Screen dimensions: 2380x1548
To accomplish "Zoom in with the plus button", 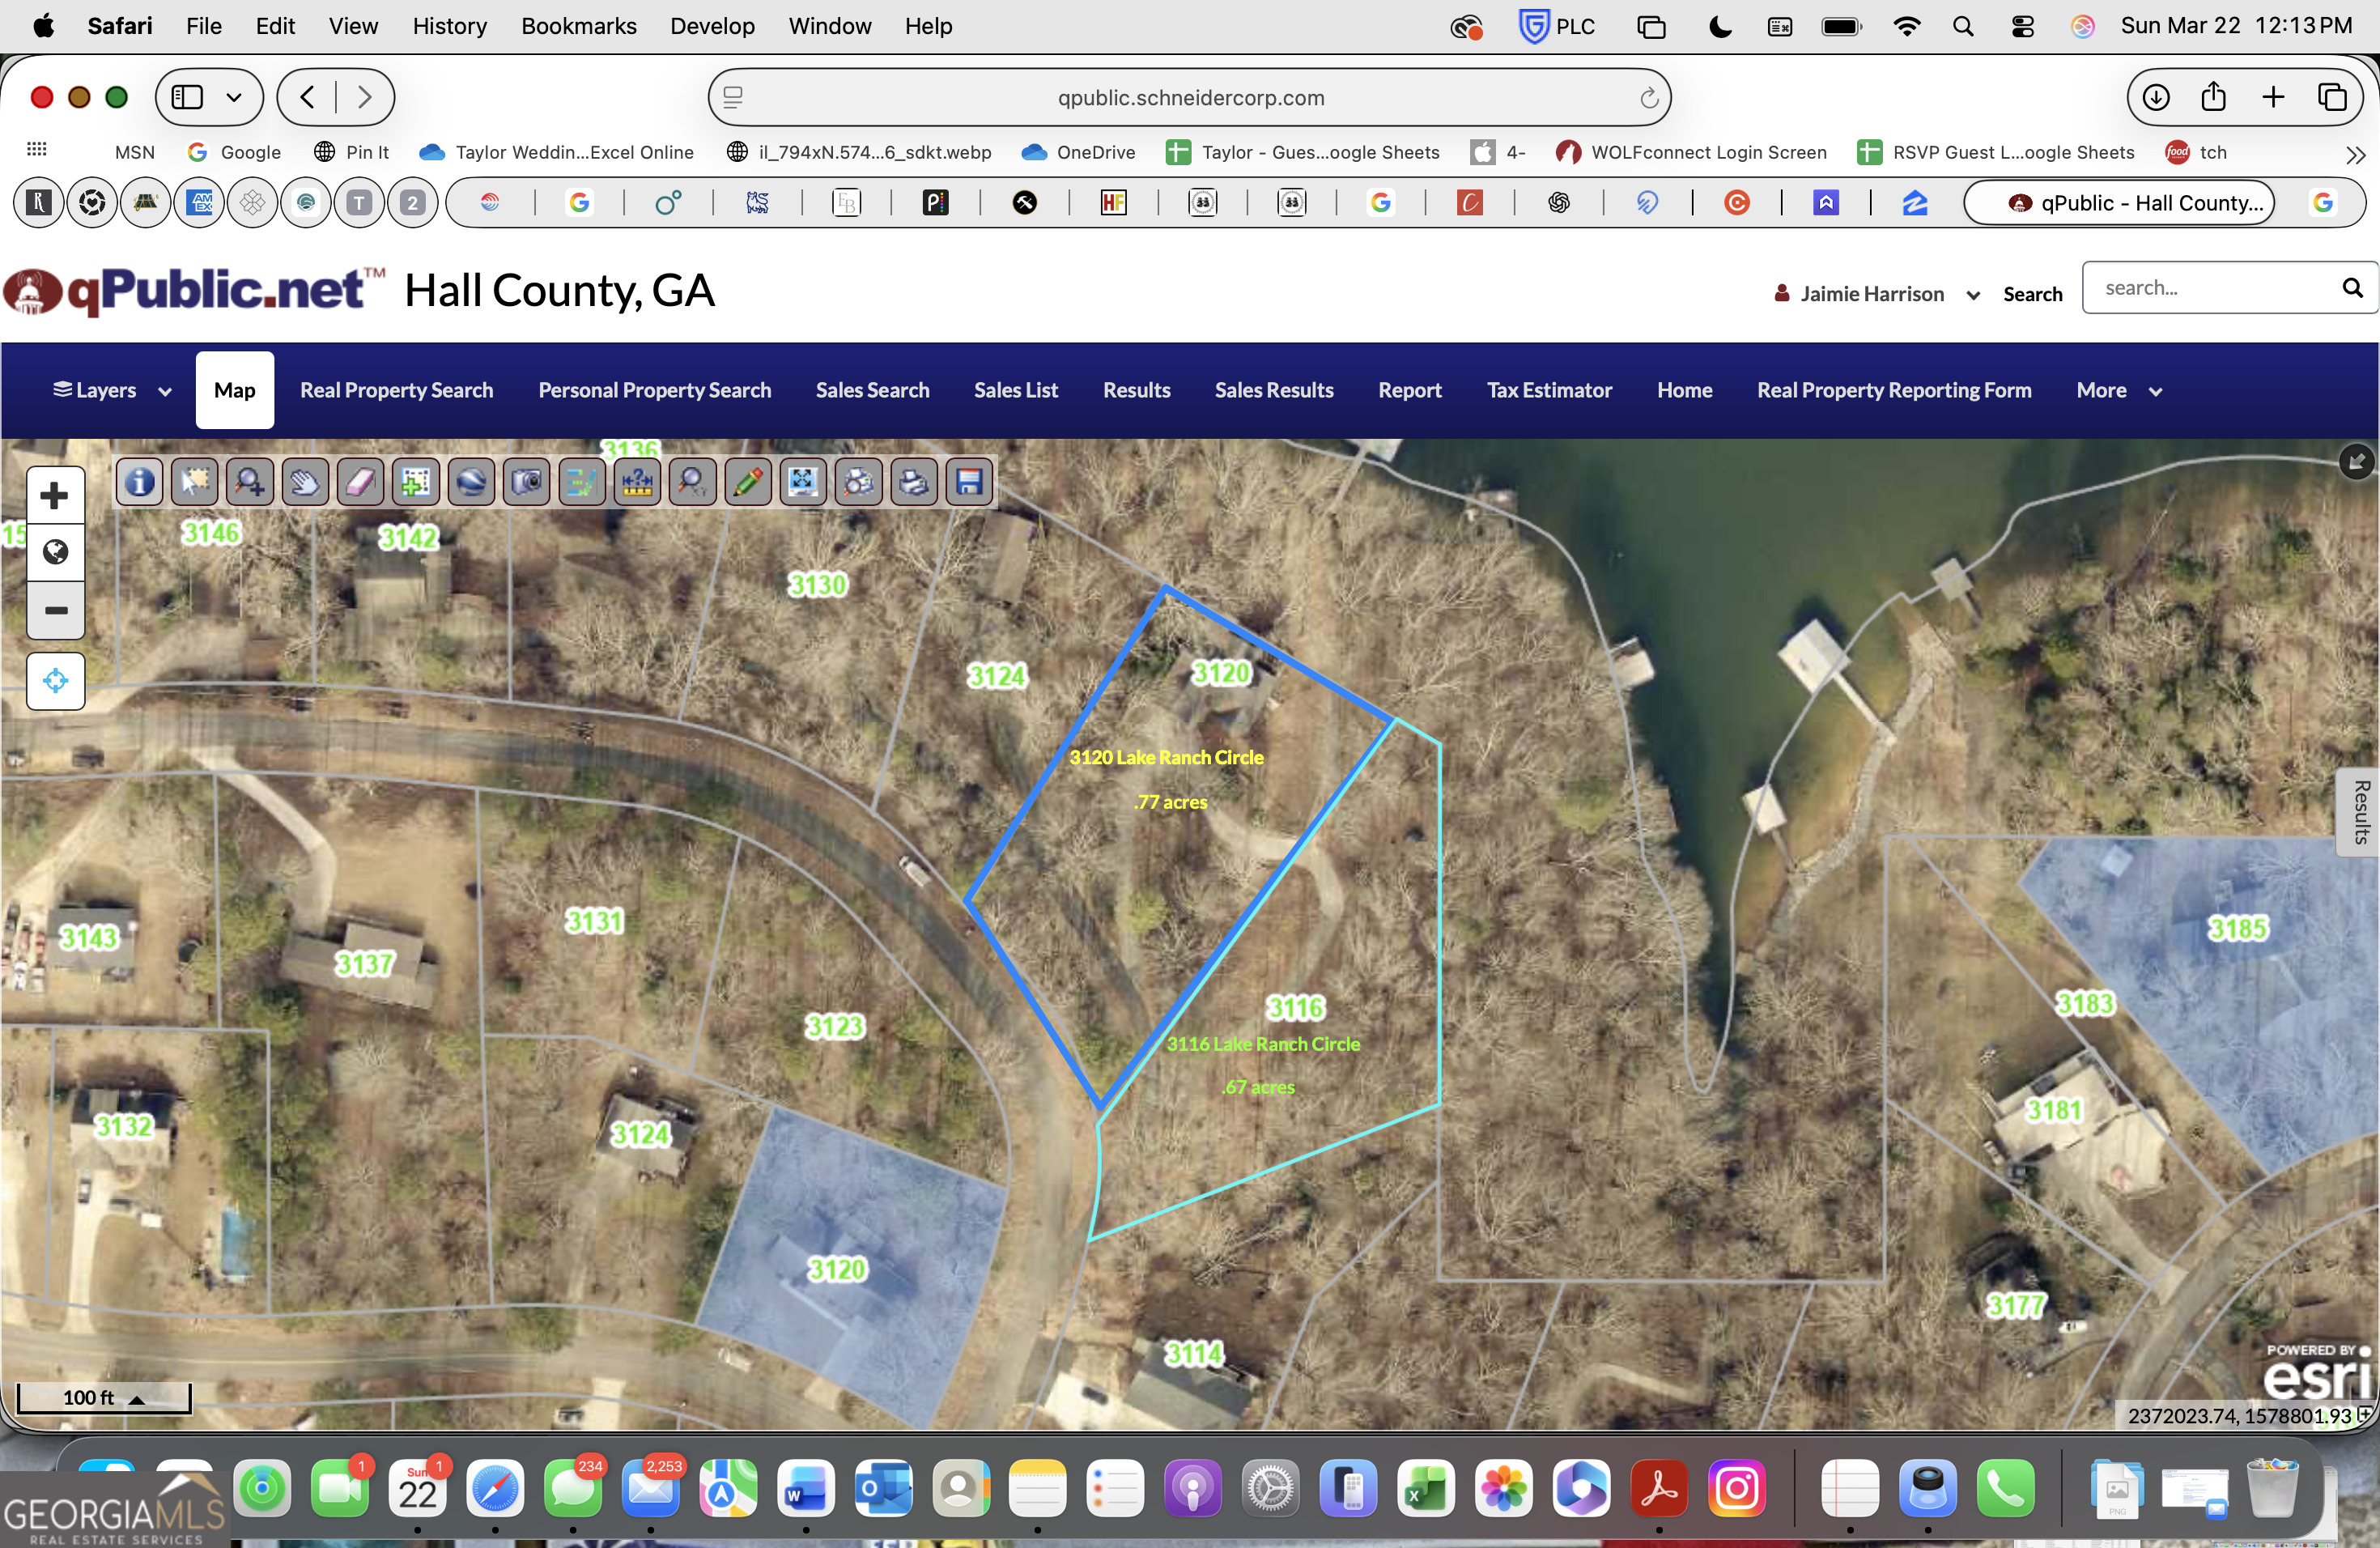I will pos(55,496).
